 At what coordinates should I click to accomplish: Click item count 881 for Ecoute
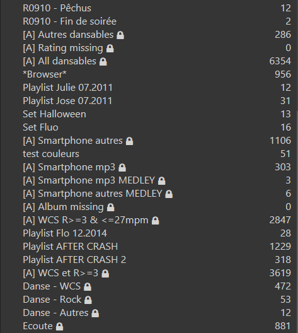tap(283, 326)
